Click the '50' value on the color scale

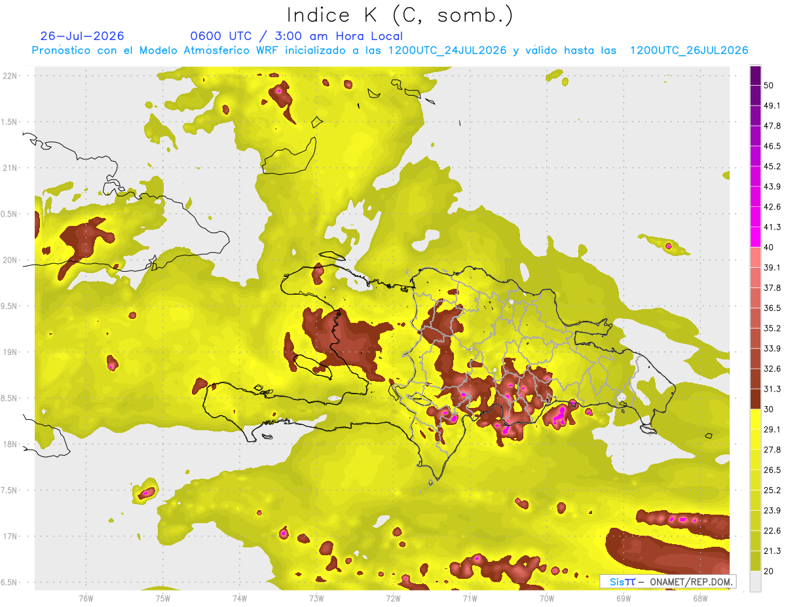pos(768,85)
